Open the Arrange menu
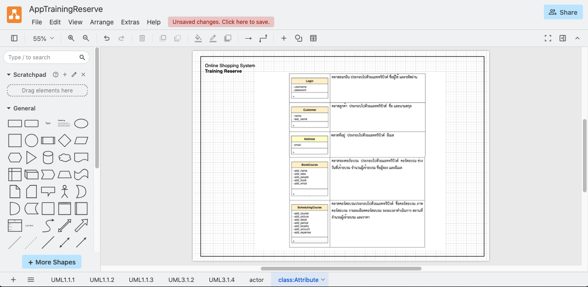Screen dimensions: 588x287 [x=102, y=22]
